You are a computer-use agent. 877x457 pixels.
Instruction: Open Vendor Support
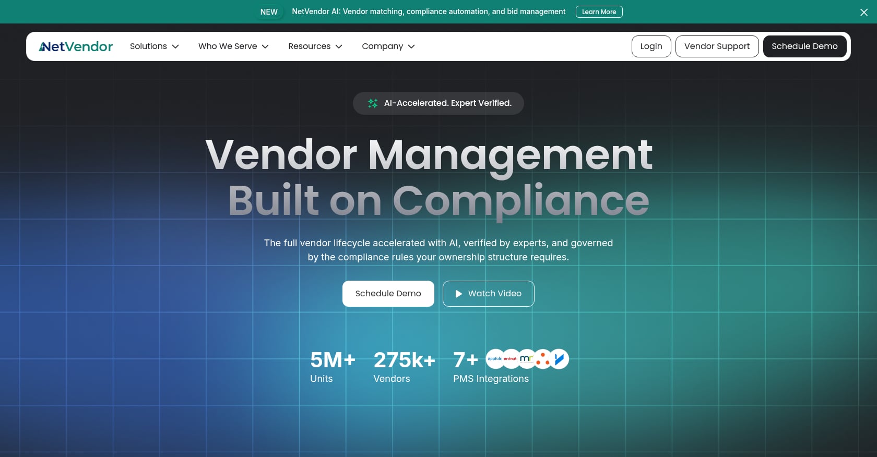tap(717, 46)
